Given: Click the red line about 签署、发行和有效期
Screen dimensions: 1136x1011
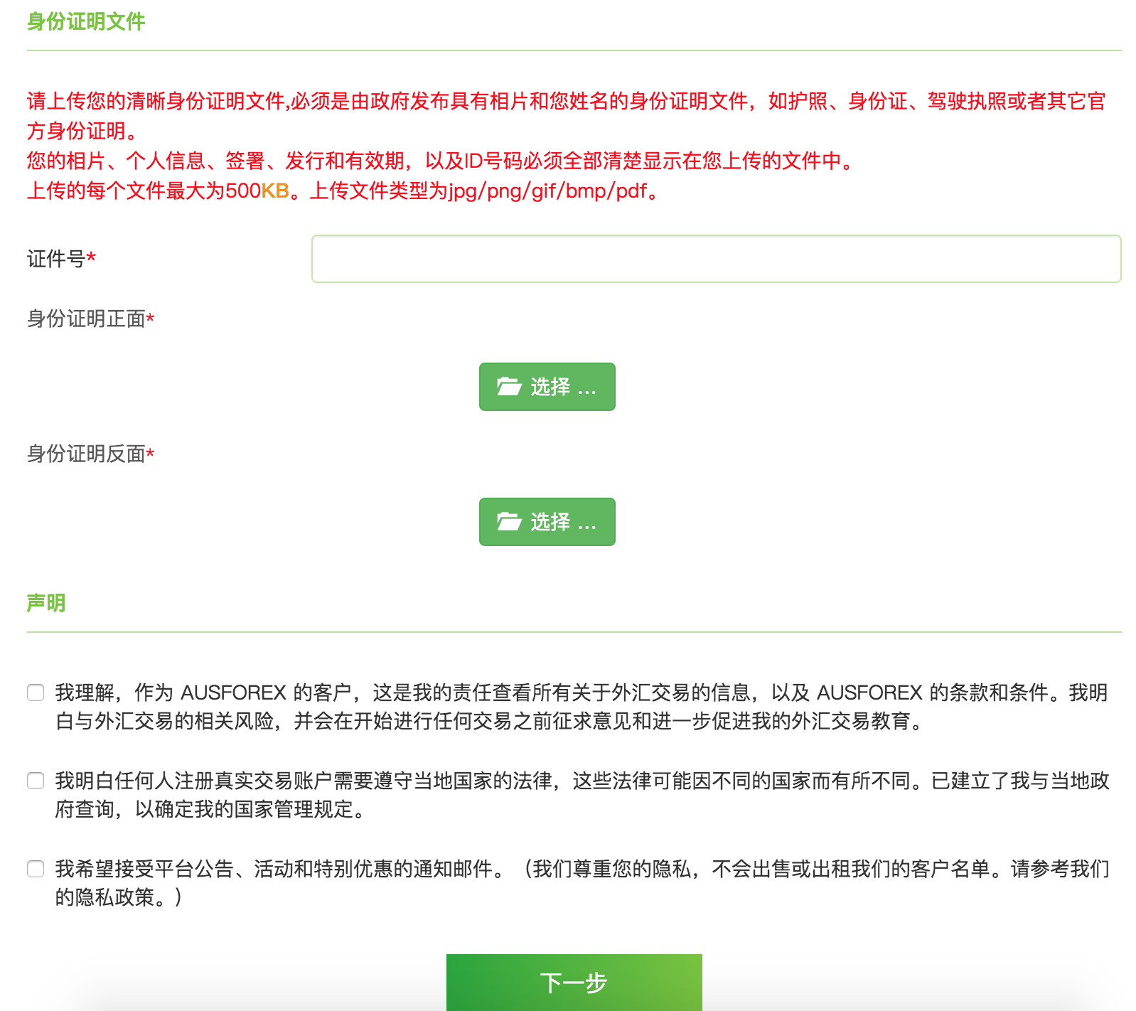Looking at the screenshot, I should (x=441, y=161).
